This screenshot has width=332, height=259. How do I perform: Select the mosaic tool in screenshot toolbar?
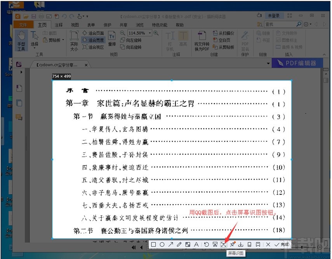187,244
